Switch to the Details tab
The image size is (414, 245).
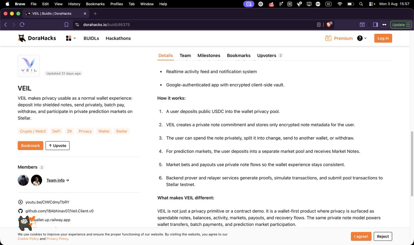(x=166, y=56)
